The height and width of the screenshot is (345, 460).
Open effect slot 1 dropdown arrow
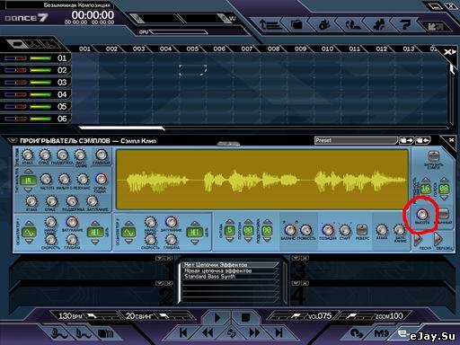point(159,258)
